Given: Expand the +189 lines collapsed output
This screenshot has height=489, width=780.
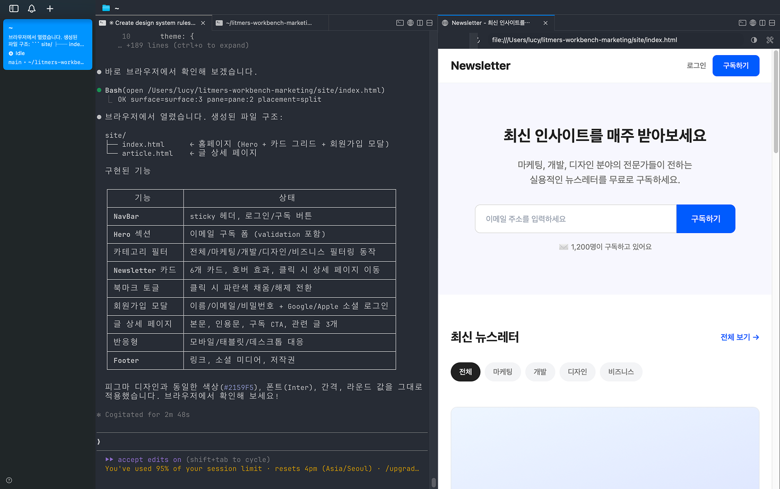Looking at the screenshot, I should [x=184, y=46].
